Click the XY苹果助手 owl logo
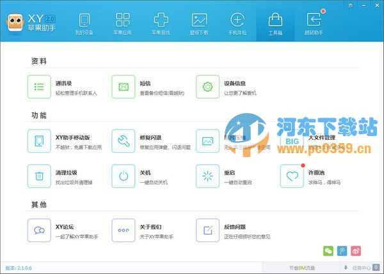Viewport: 384px width, 274px height. (15, 23)
